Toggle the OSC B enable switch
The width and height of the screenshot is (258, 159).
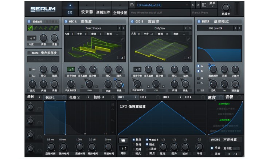pyautogui.click(x=132, y=21)
